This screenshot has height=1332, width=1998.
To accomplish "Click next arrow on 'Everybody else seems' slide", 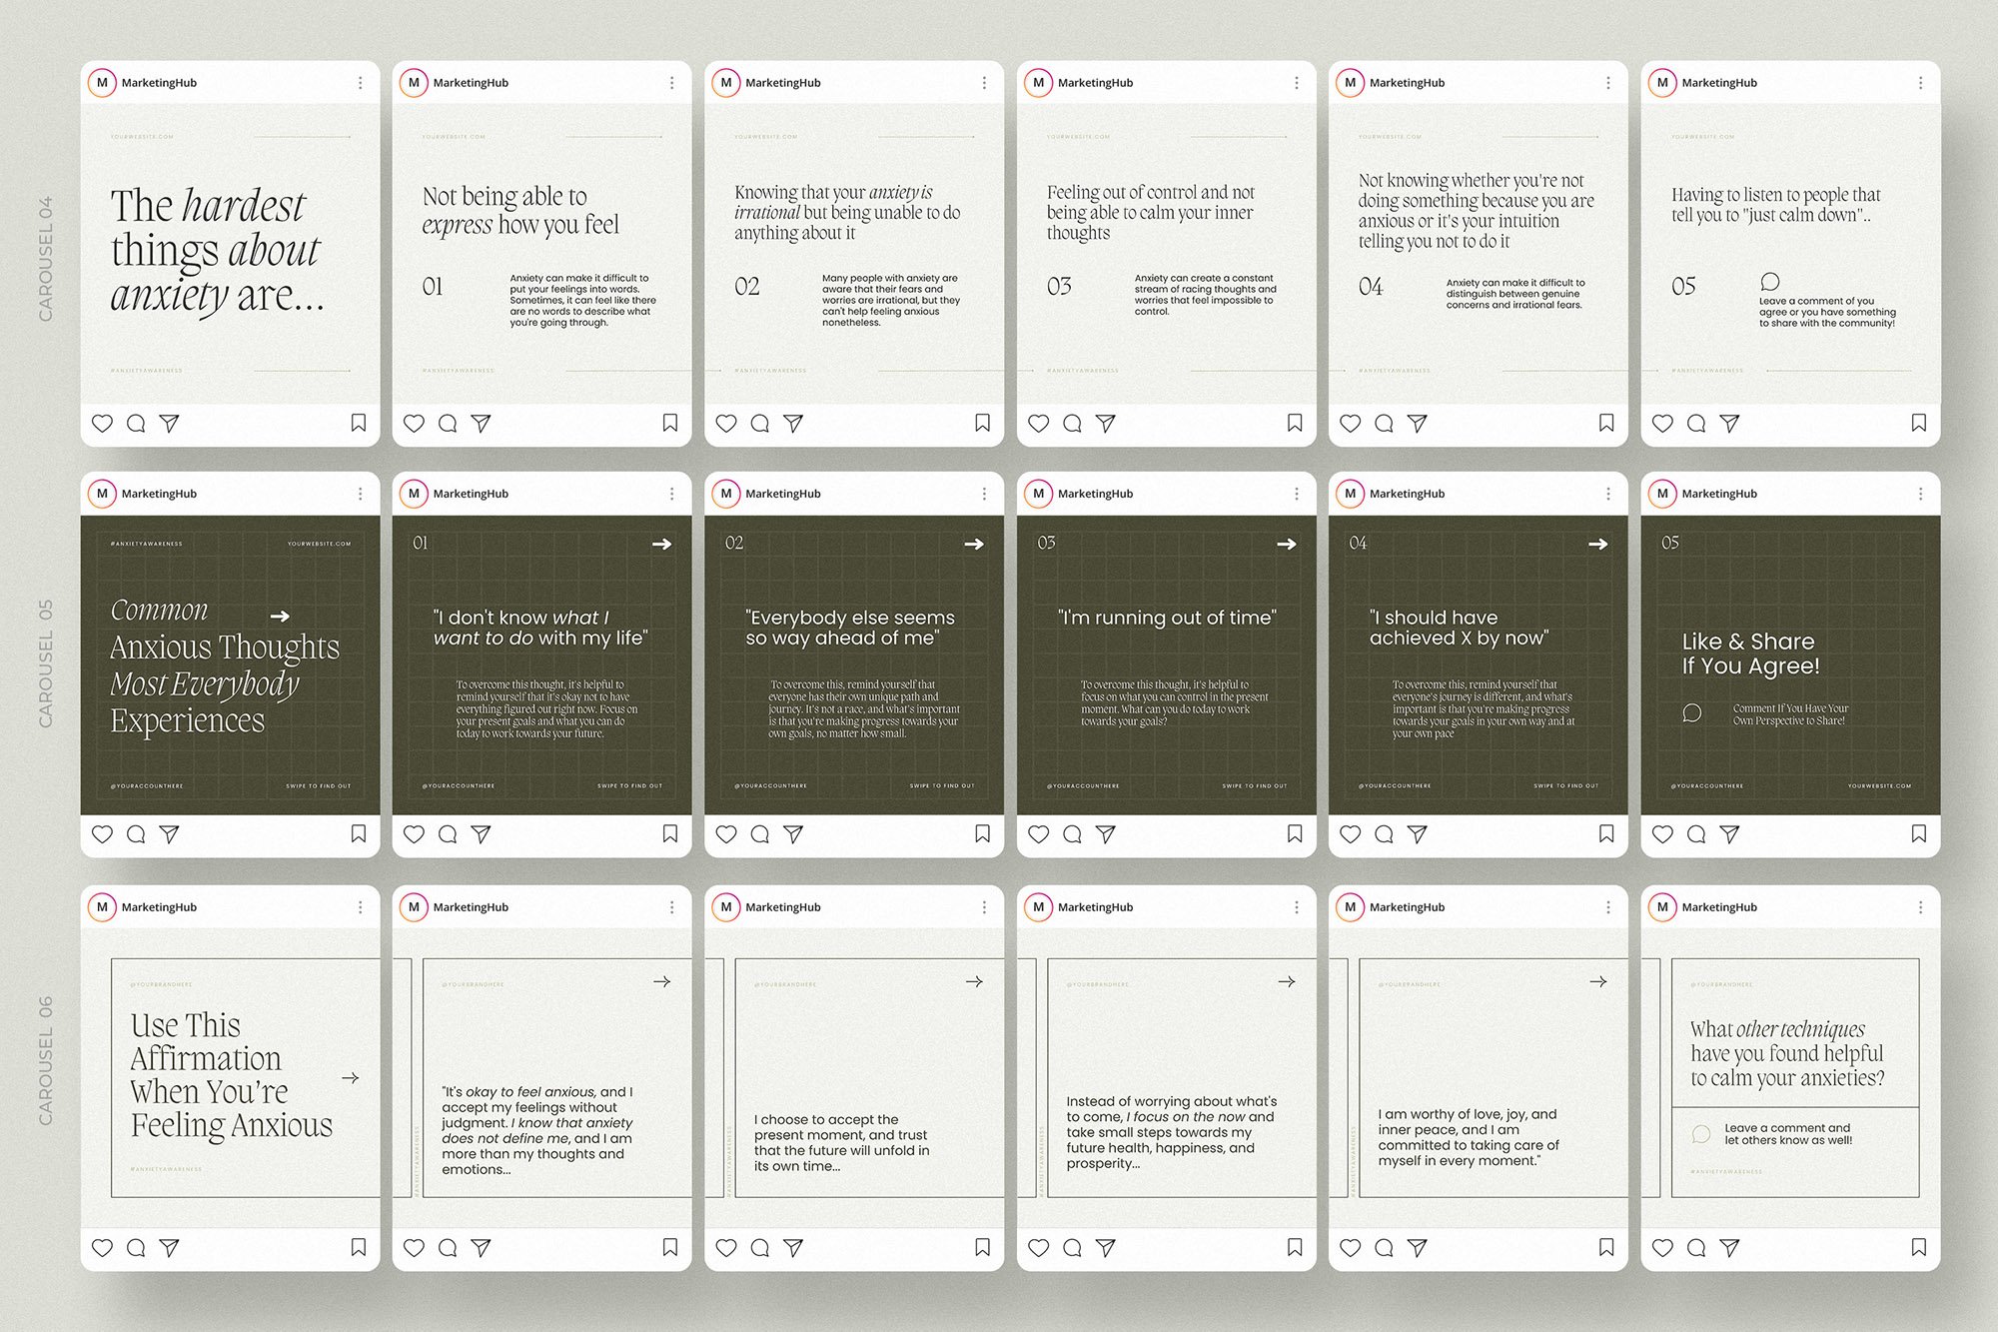I will (974, 545).
